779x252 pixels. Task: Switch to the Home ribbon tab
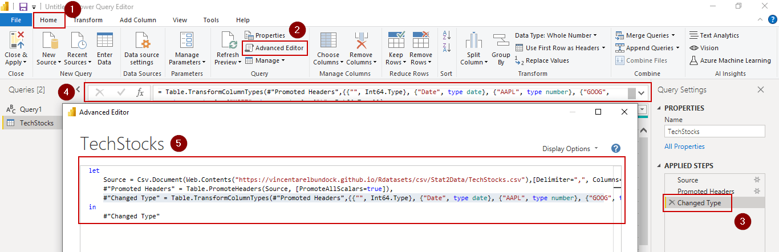click(48, 20)
